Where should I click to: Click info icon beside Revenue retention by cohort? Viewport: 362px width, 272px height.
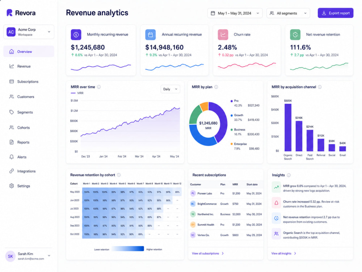click(x=119, y=175)
